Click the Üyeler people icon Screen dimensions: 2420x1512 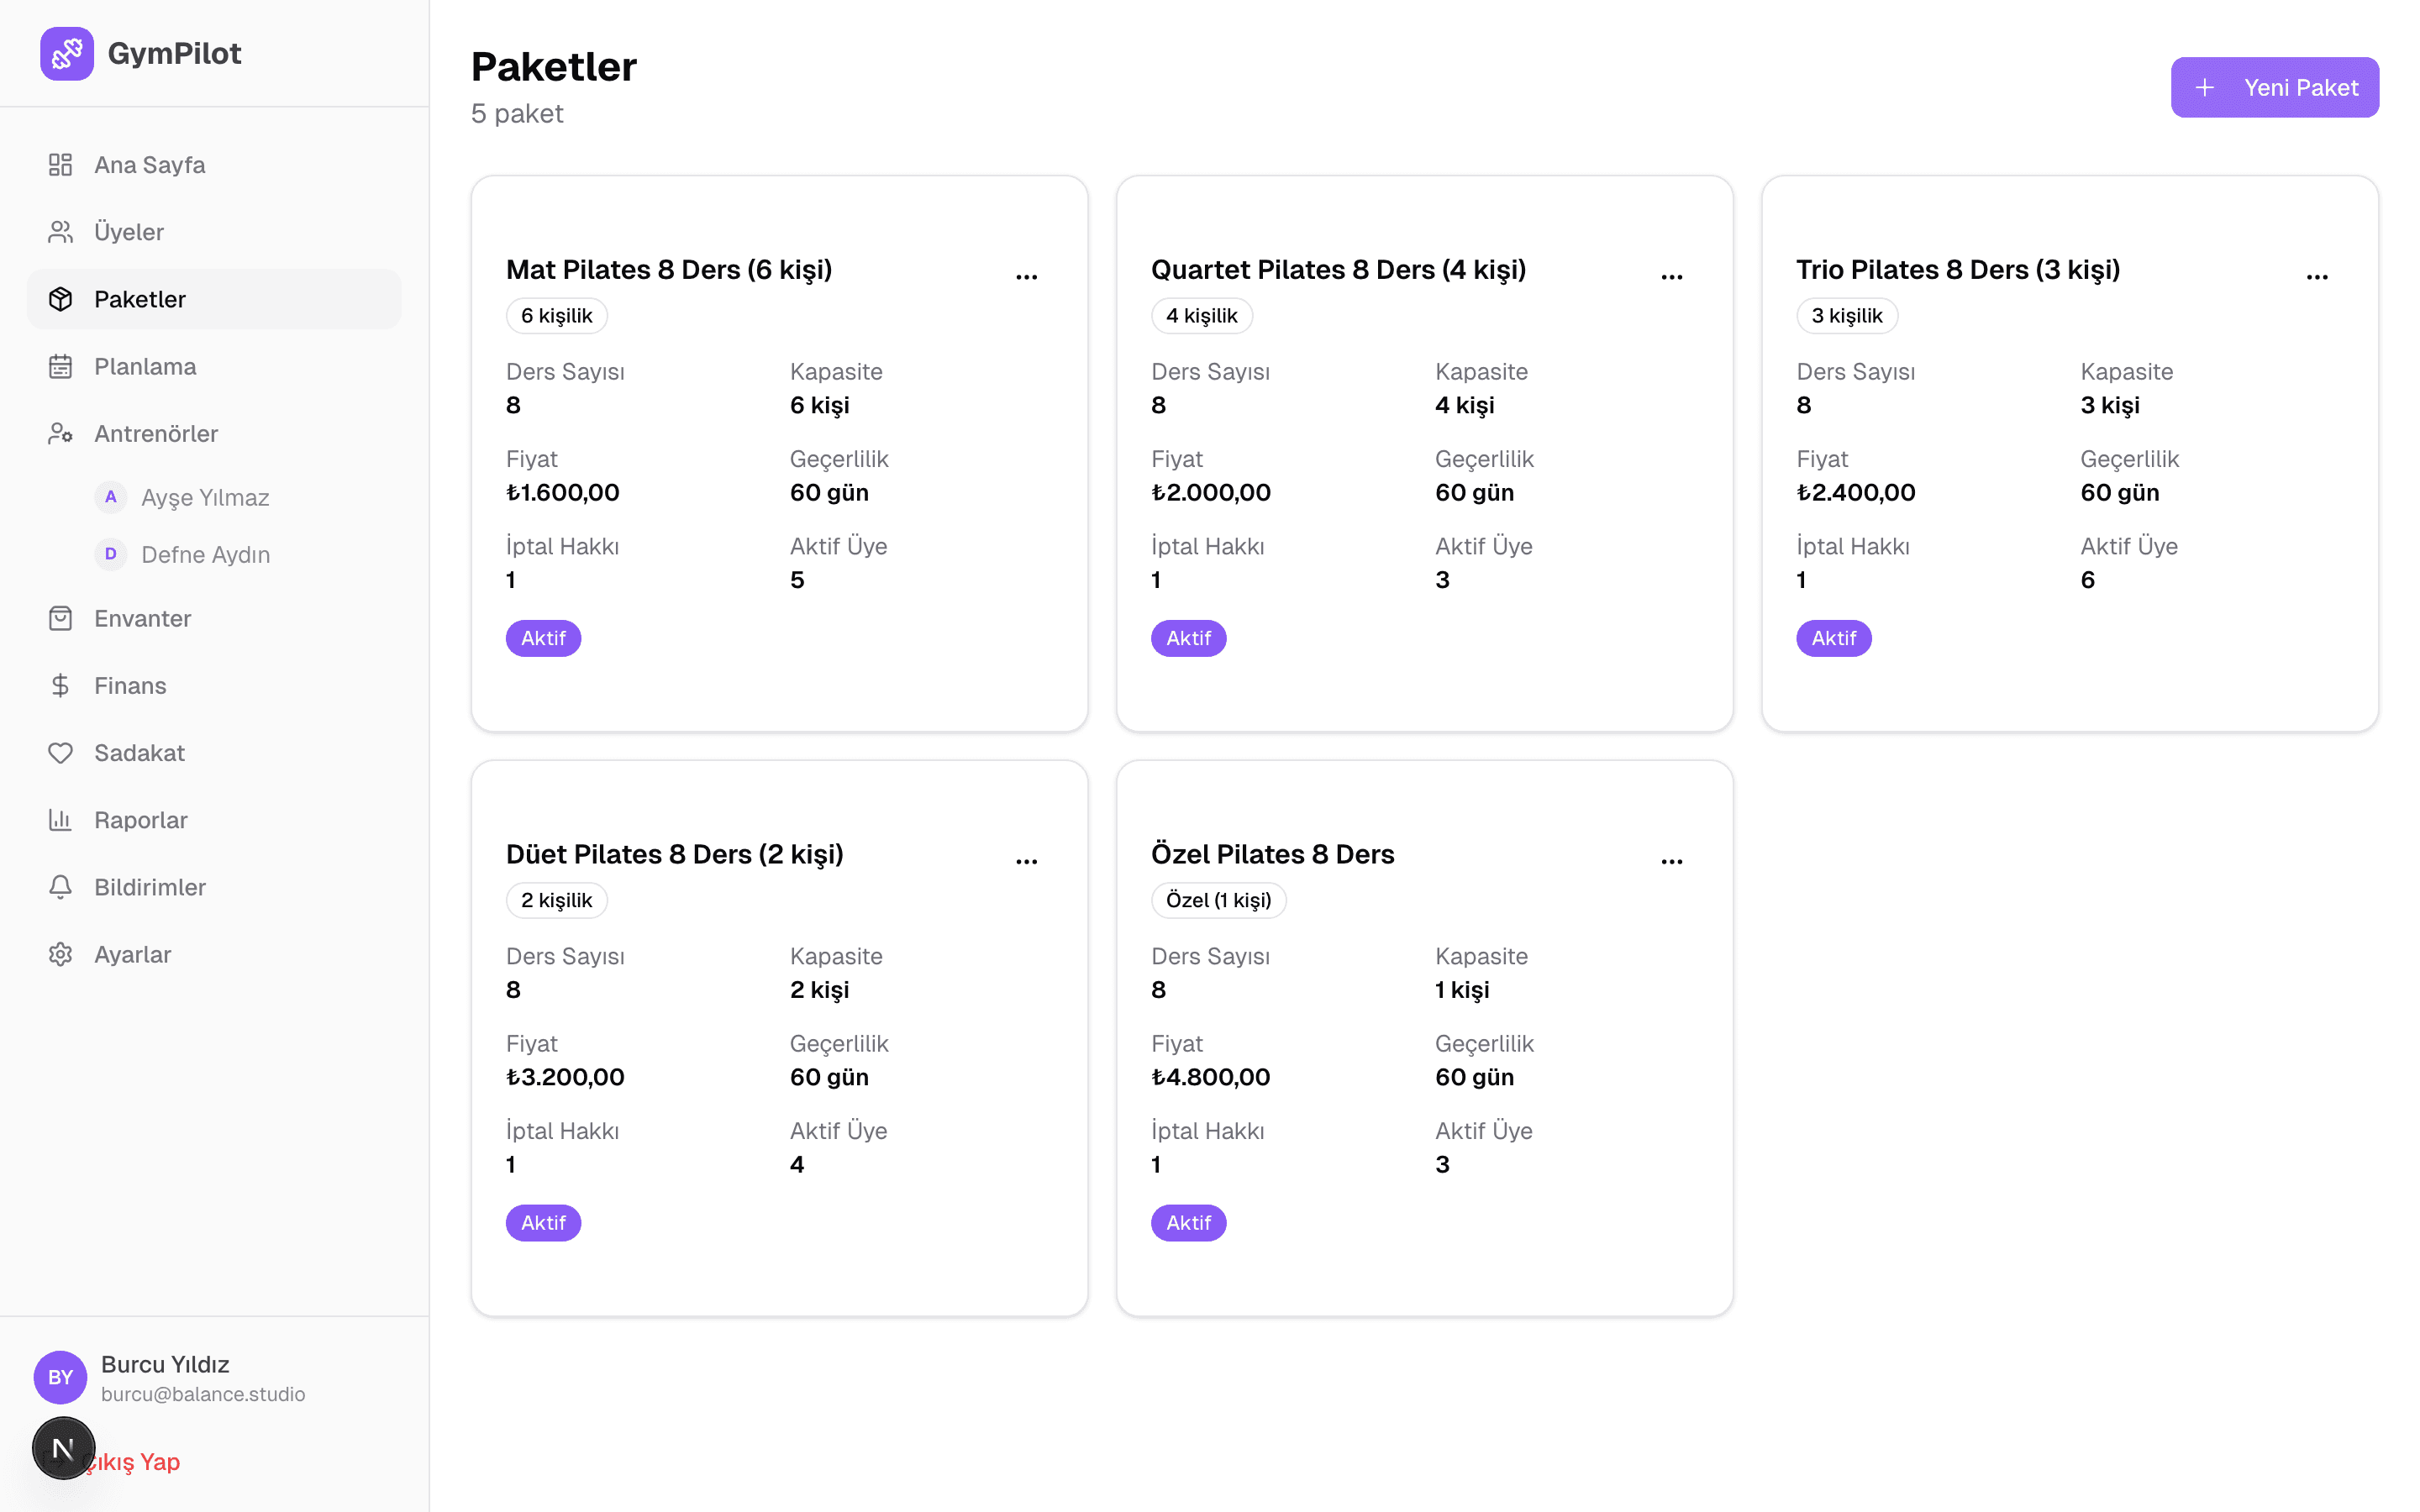tap(60, 232)
